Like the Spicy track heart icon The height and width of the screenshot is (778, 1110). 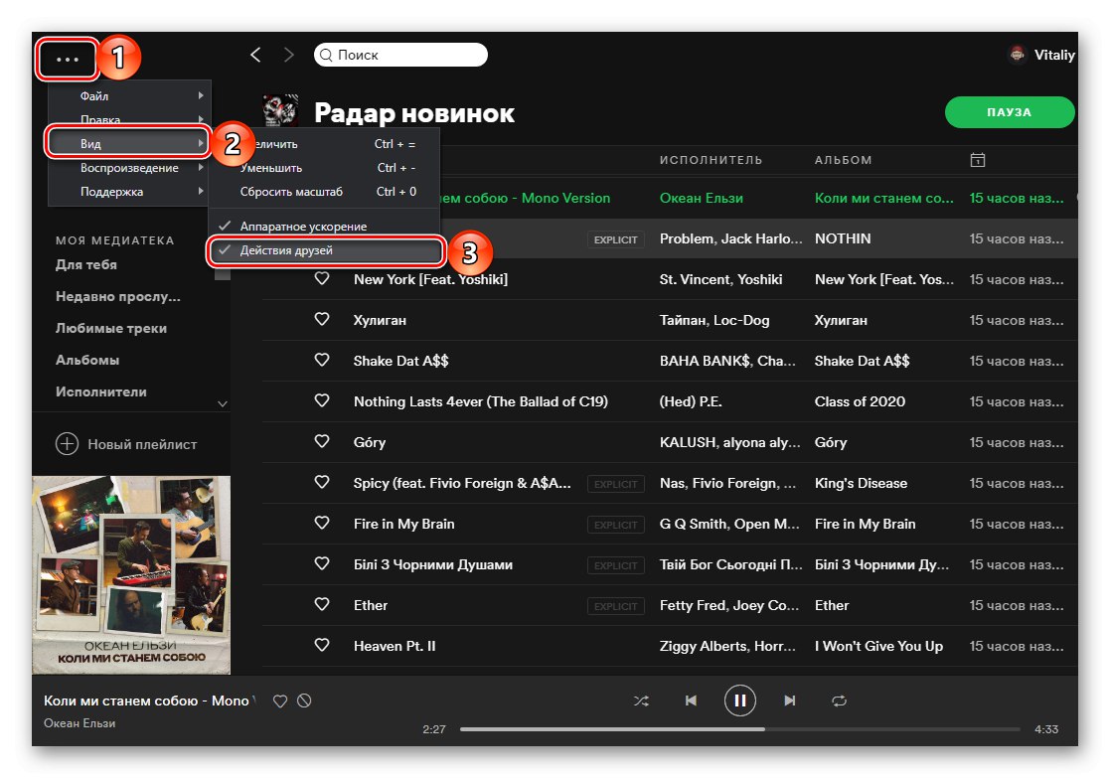click(x=322, y=482)
